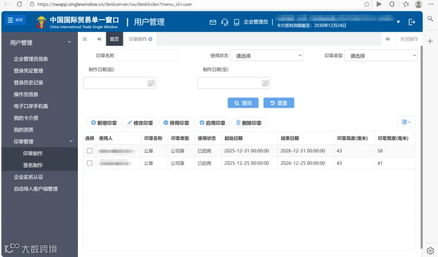Bookmark page with the star icon
The width and height of the screenshot is (438, 257).
366,4
